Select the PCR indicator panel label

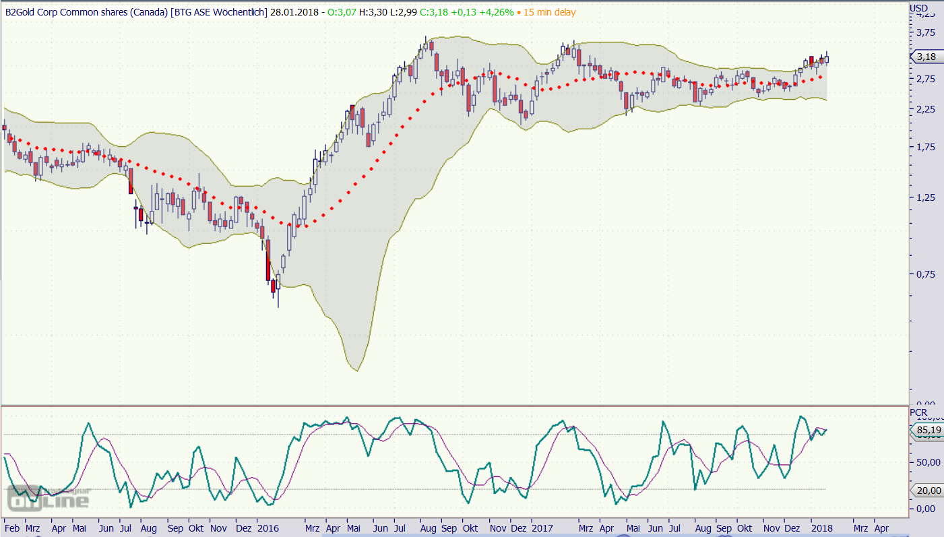coord(918,412)
